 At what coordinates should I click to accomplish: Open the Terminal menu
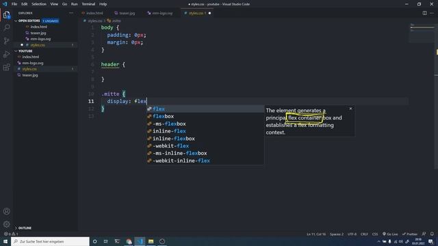click(88, 4)
